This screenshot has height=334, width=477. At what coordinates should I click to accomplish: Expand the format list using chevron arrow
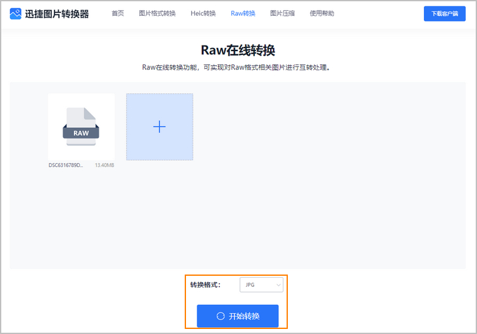point(278,285)
